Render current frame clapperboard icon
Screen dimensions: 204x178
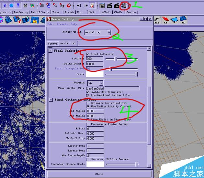click(109, 5)
